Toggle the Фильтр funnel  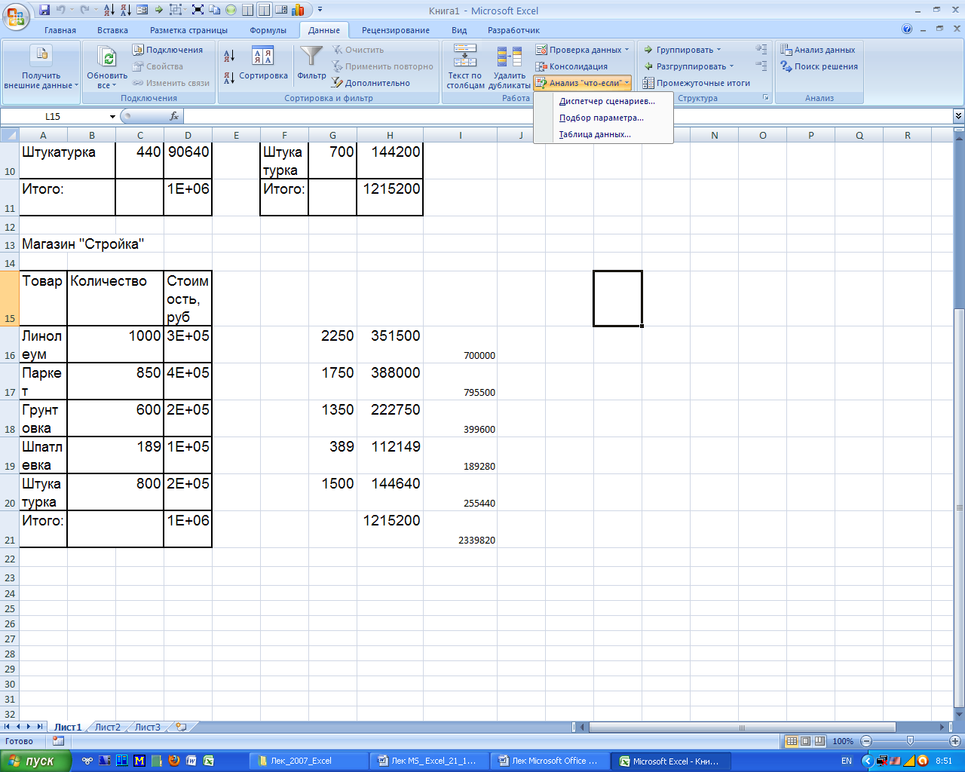pos(311,64)
